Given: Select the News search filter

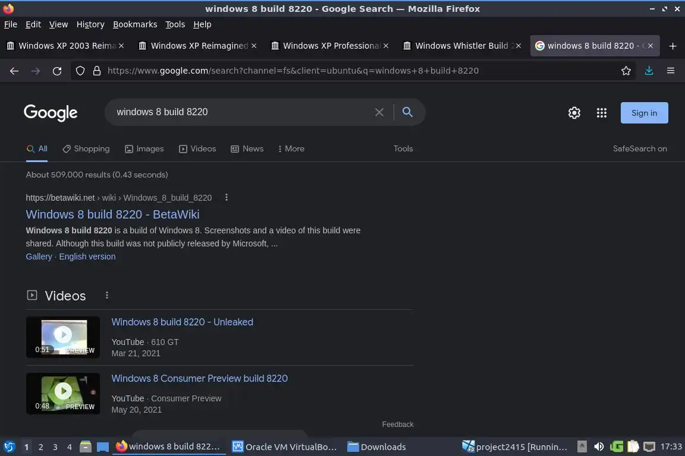Looking at the screenshot, I should click(x=247, y=149).
